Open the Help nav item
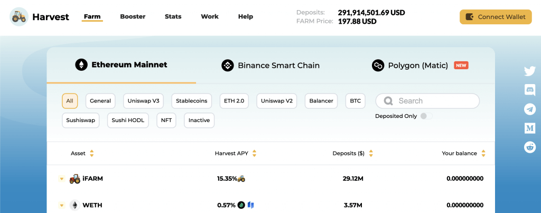 tap(246, 16)
